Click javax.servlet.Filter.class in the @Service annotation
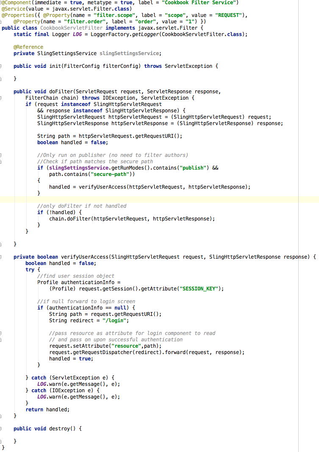The image size is (319, 452). pyautogui.click(x=91, y=9)
